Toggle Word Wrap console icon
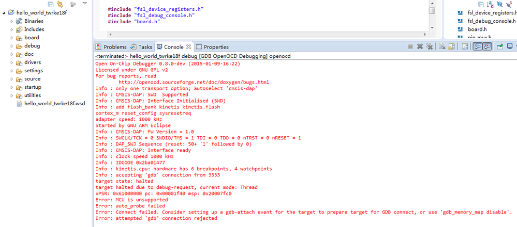The image size is (517, 227). pyautogui.click(x=465, y=46)
